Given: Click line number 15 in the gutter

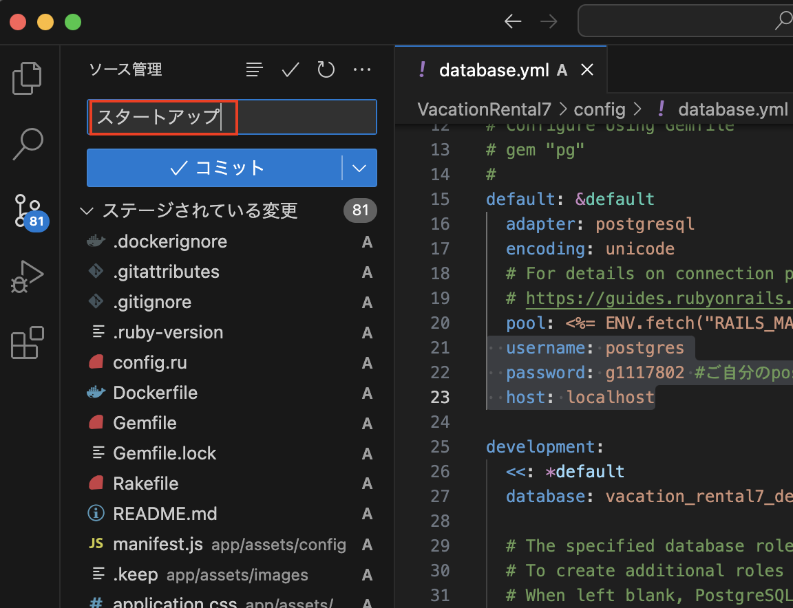Looking at the screenshot, I should pyautogui.click(x=440, y=199).
